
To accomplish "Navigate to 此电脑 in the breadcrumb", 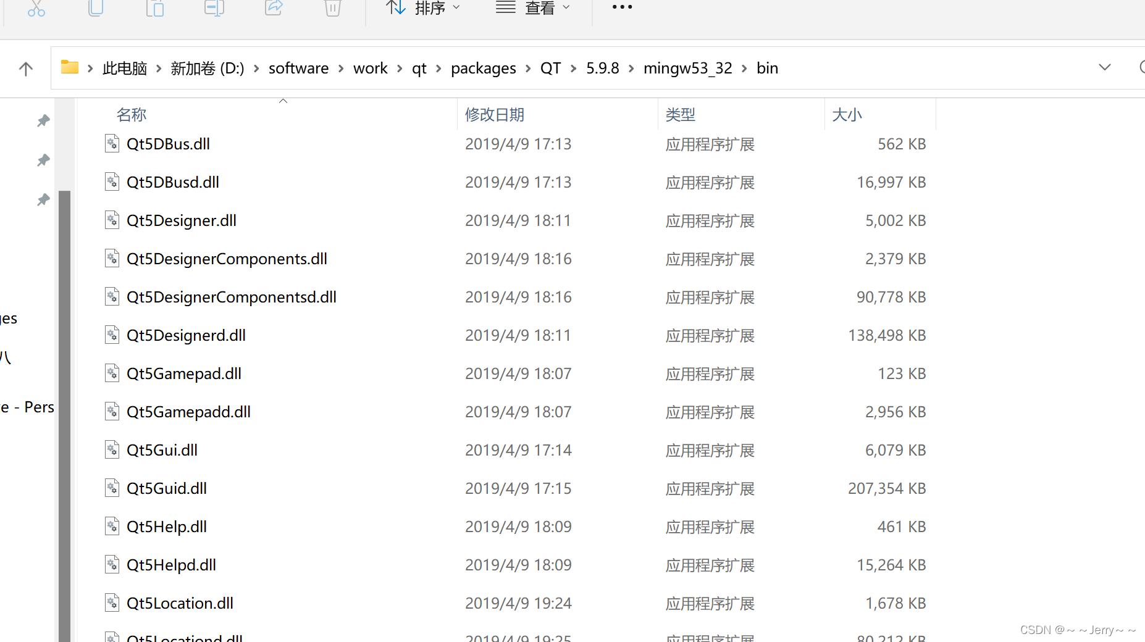I will 125,68.
